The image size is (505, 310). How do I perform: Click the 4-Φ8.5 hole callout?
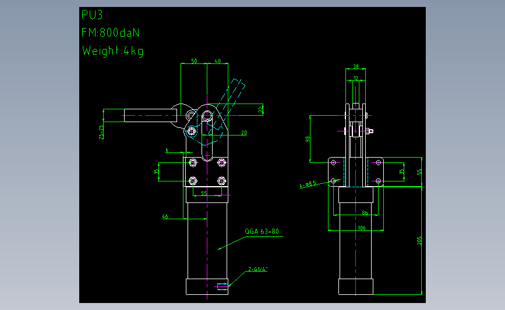pyautogui.click(x=308, y=184)
